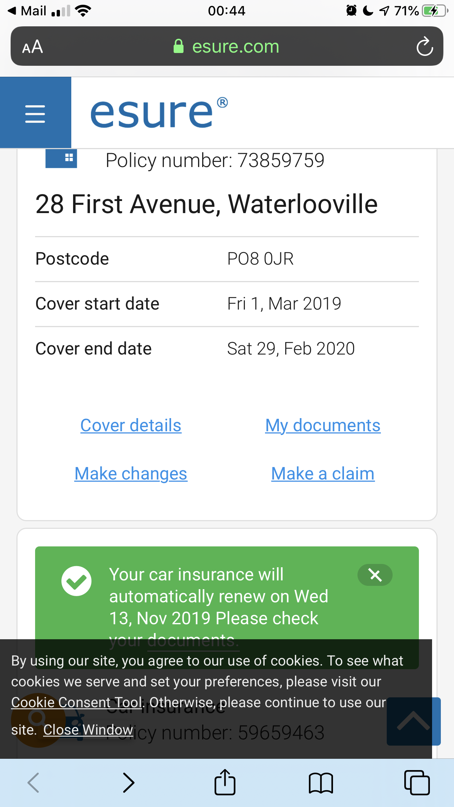
Task: Return to the Mail app
Action: pos(27,11)
